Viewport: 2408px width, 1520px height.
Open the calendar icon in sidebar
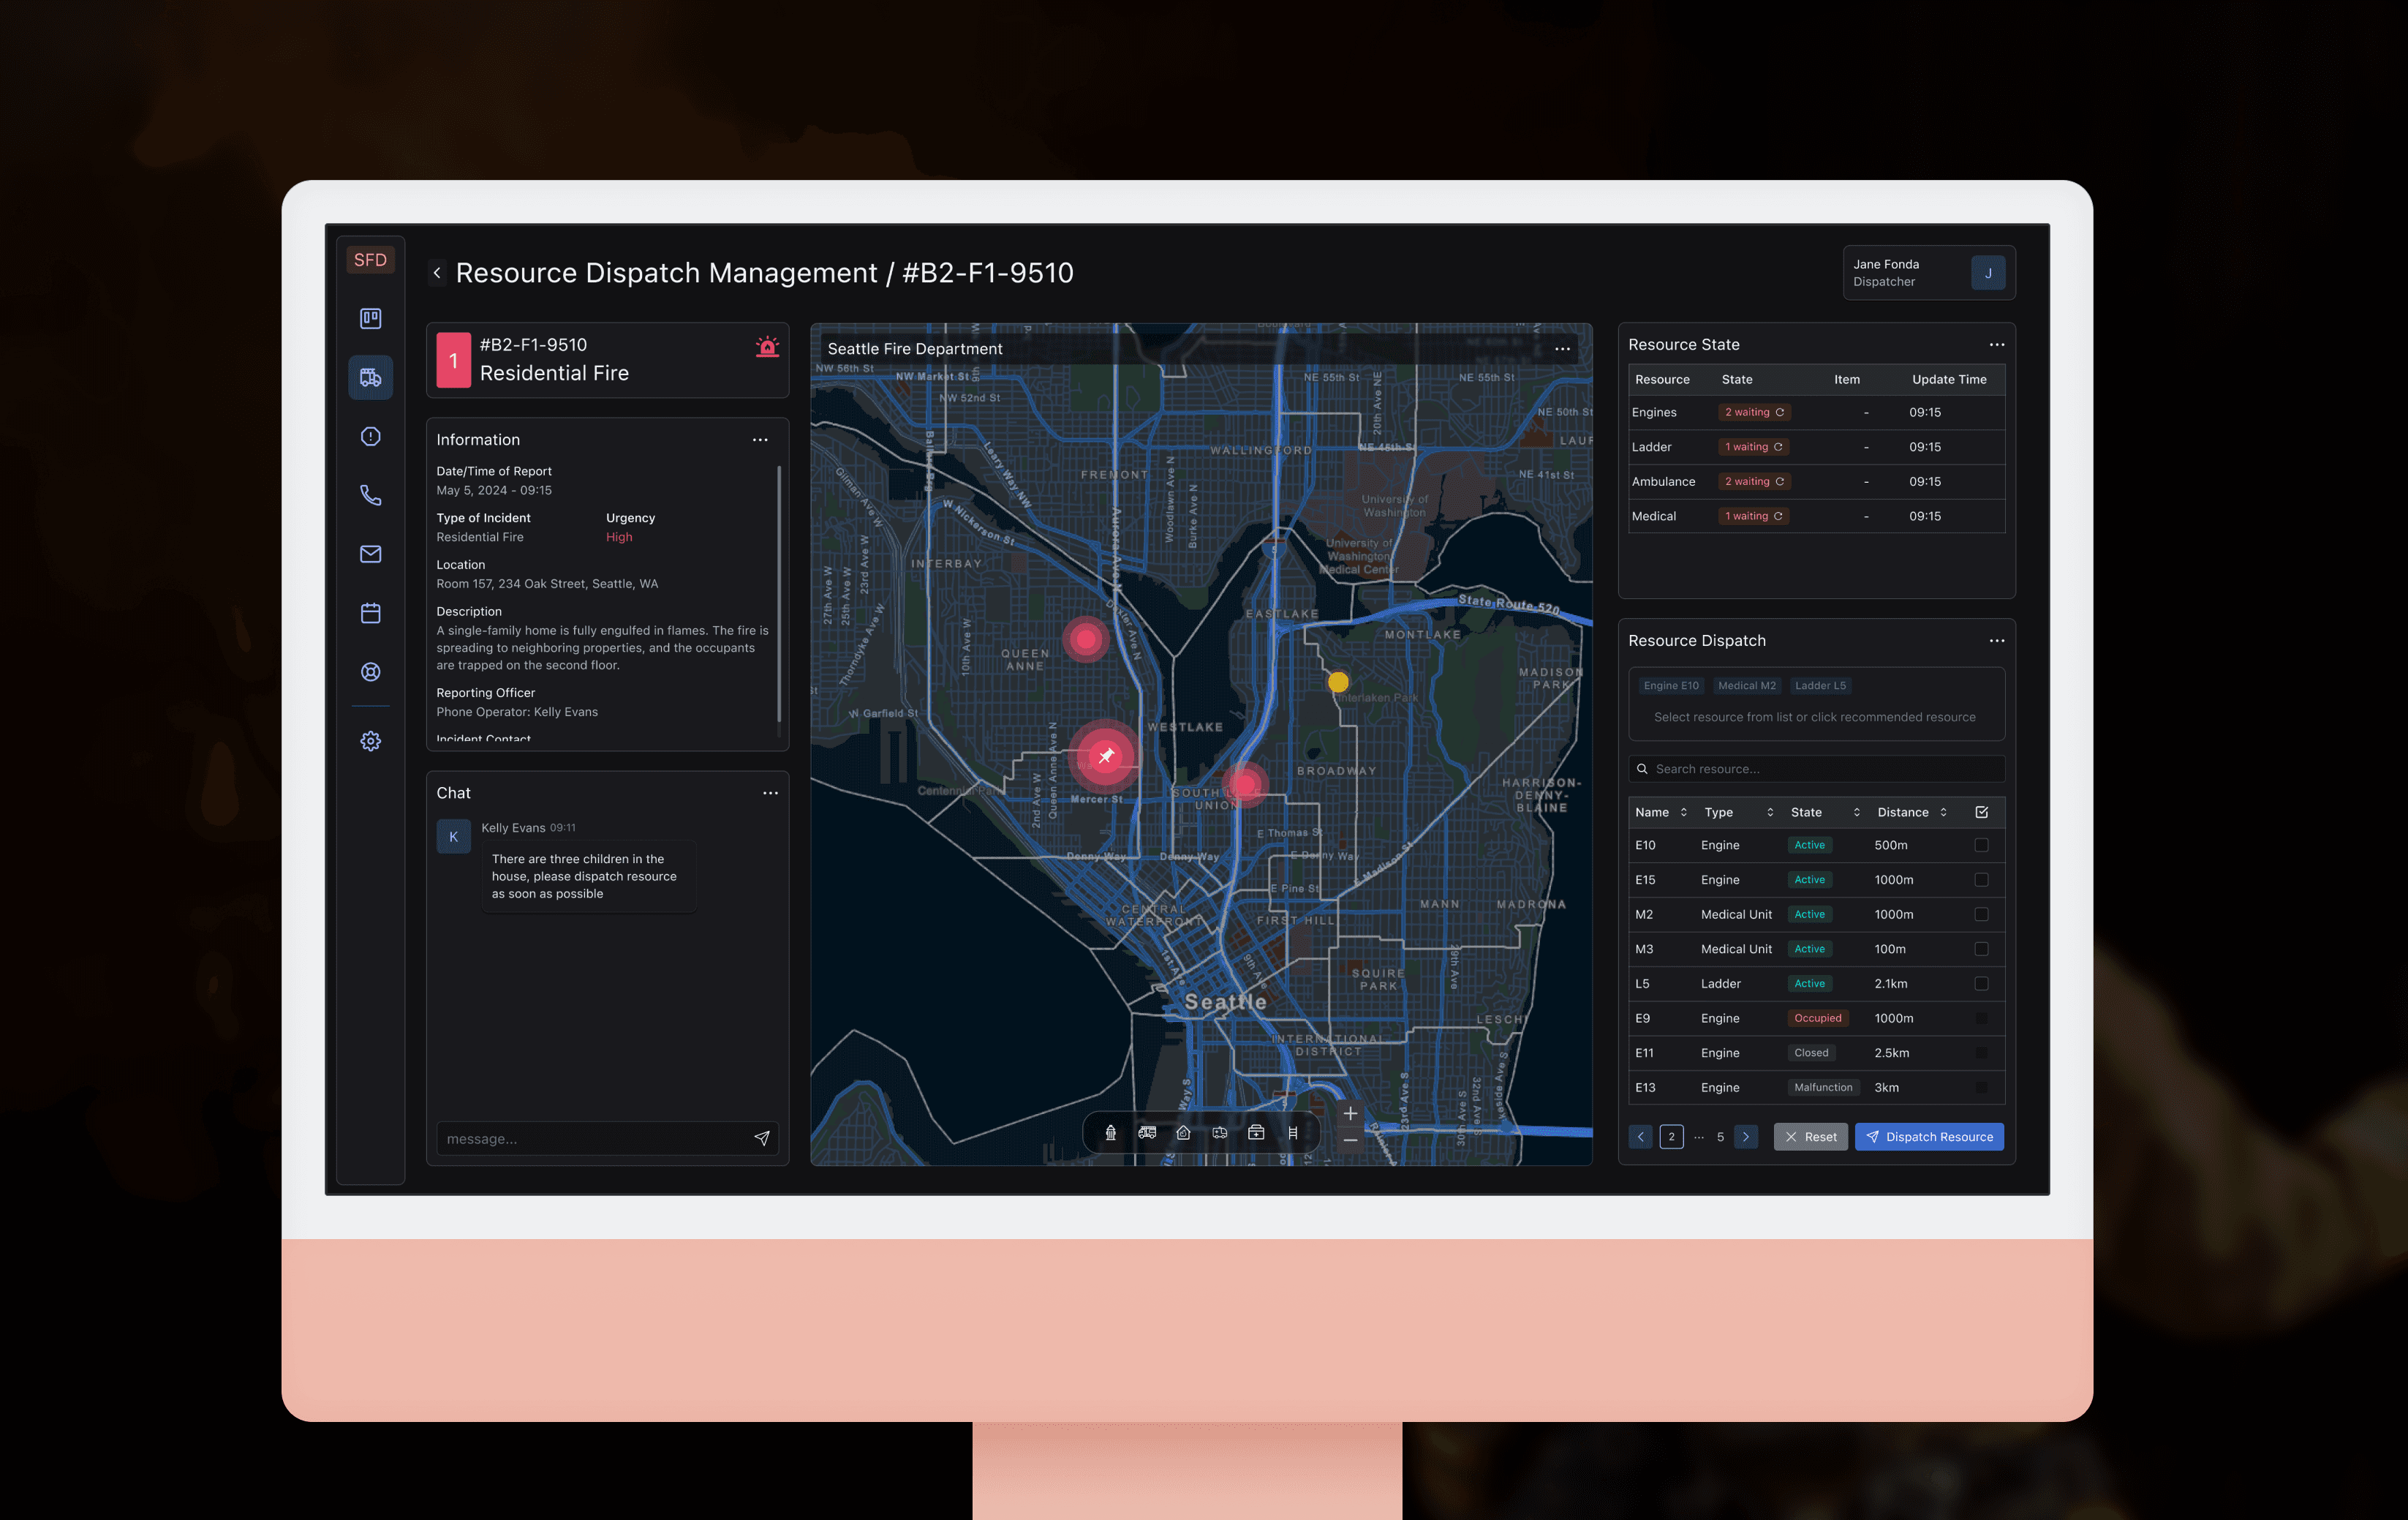[370, 613]
